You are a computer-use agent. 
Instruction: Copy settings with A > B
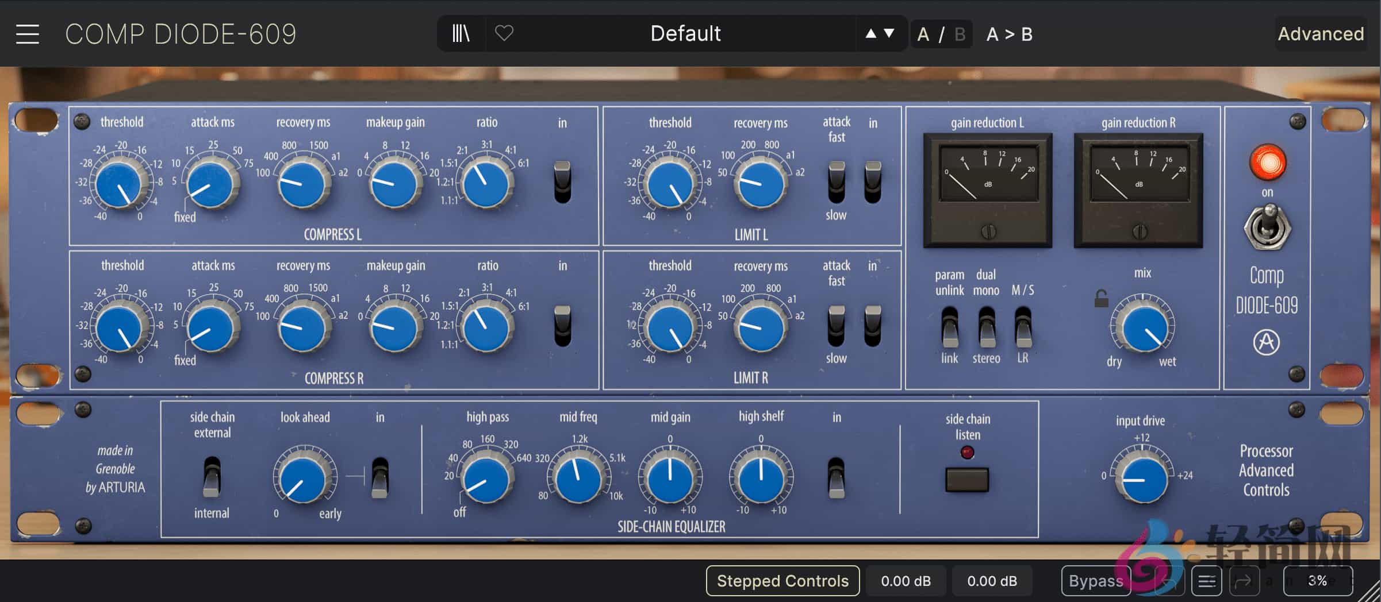point(1009,34)
